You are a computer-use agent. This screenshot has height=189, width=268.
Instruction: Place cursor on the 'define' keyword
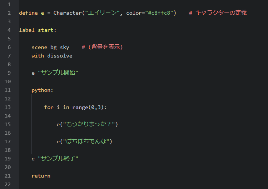click(x=28, y=13)
